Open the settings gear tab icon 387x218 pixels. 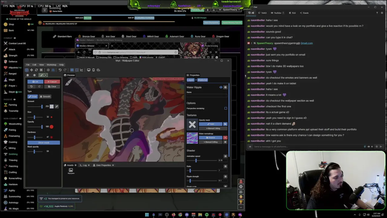click(34, 75)
